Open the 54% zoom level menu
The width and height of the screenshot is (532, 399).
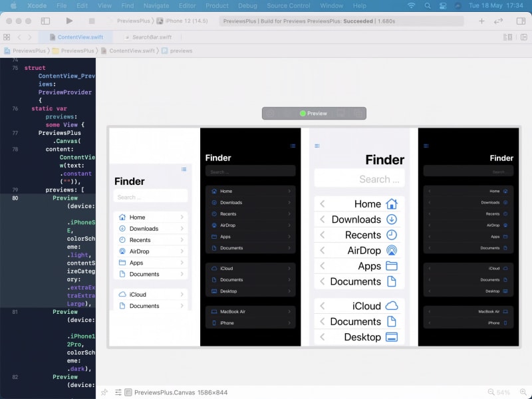point(503,392)
